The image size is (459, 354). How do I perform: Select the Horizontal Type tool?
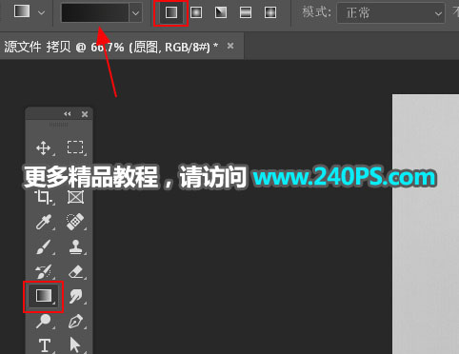point(45,345)
